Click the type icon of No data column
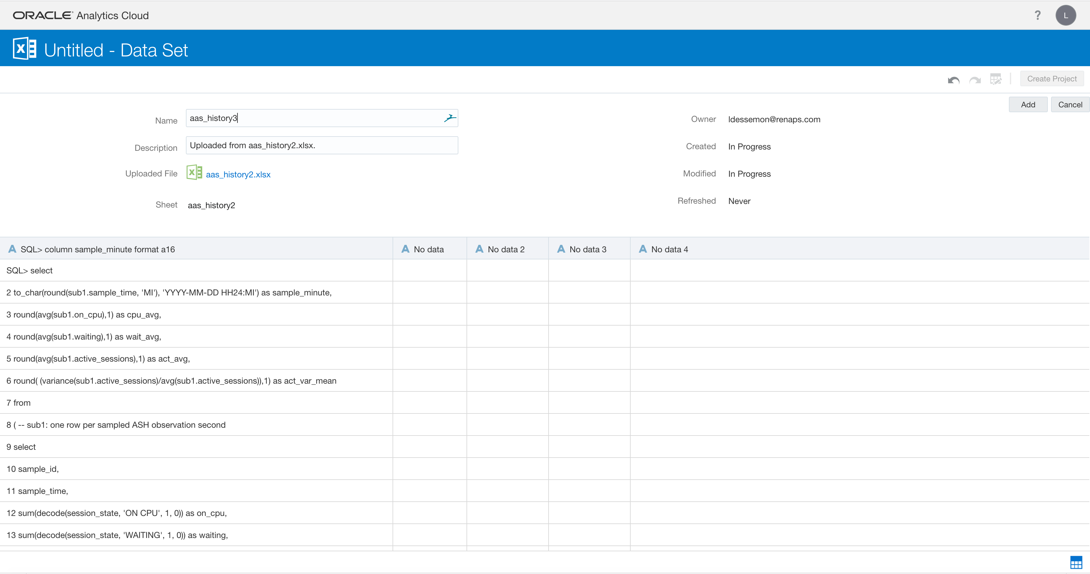The height and width of the screenshot is (574, 1090). coord(406,249)
